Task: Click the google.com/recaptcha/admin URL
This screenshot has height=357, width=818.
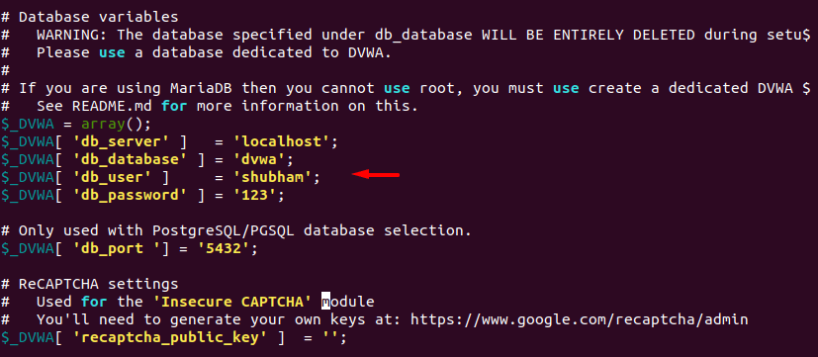Action: (x=579, y=319)
